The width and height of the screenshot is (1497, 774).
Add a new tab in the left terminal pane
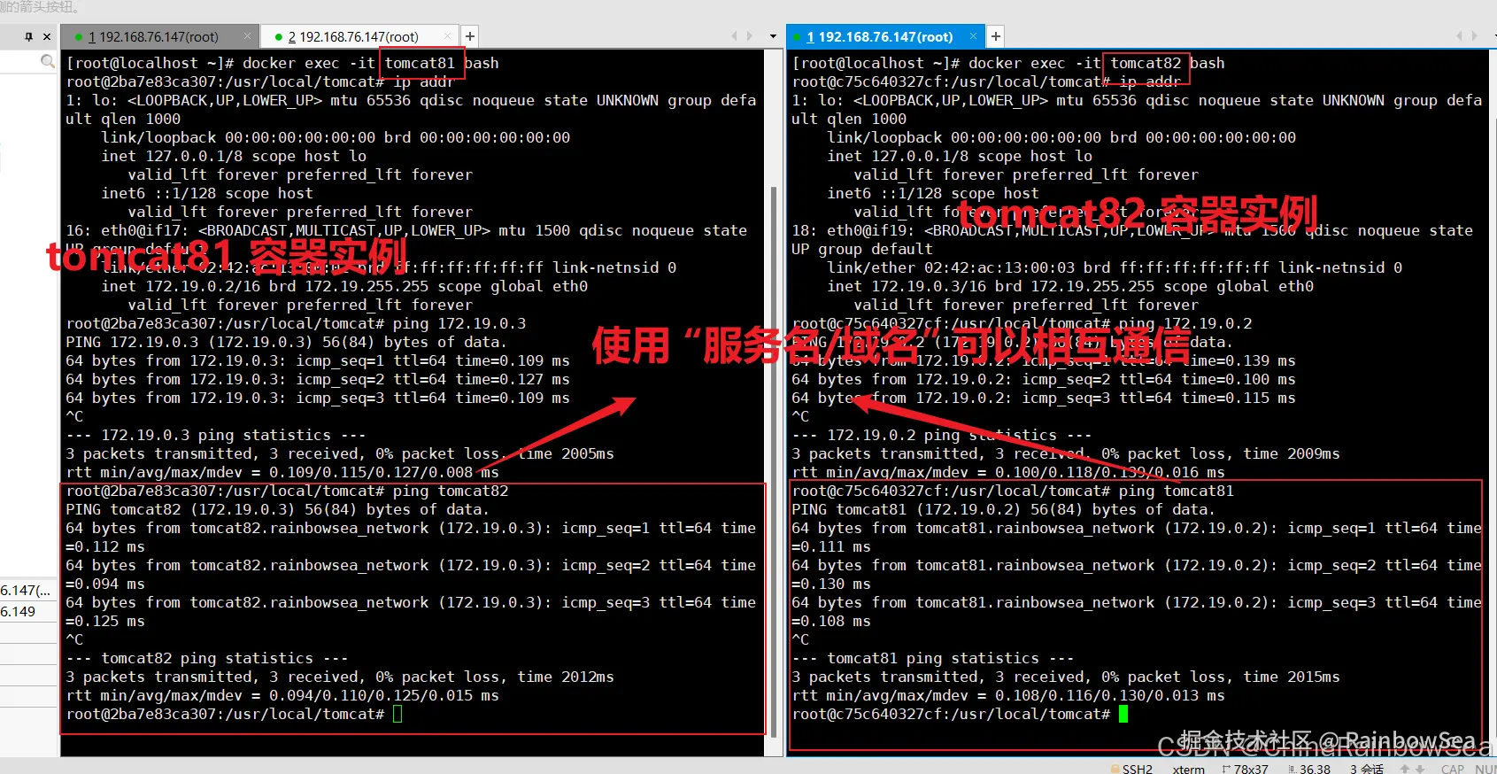[470, 36]
